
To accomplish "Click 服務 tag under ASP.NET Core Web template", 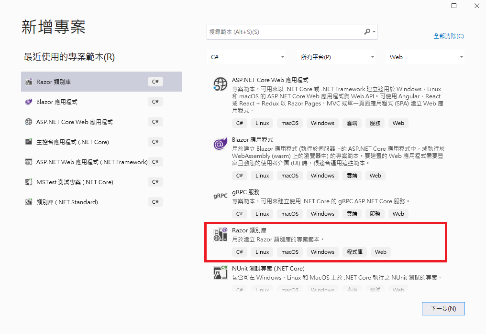I will (375, 123).
